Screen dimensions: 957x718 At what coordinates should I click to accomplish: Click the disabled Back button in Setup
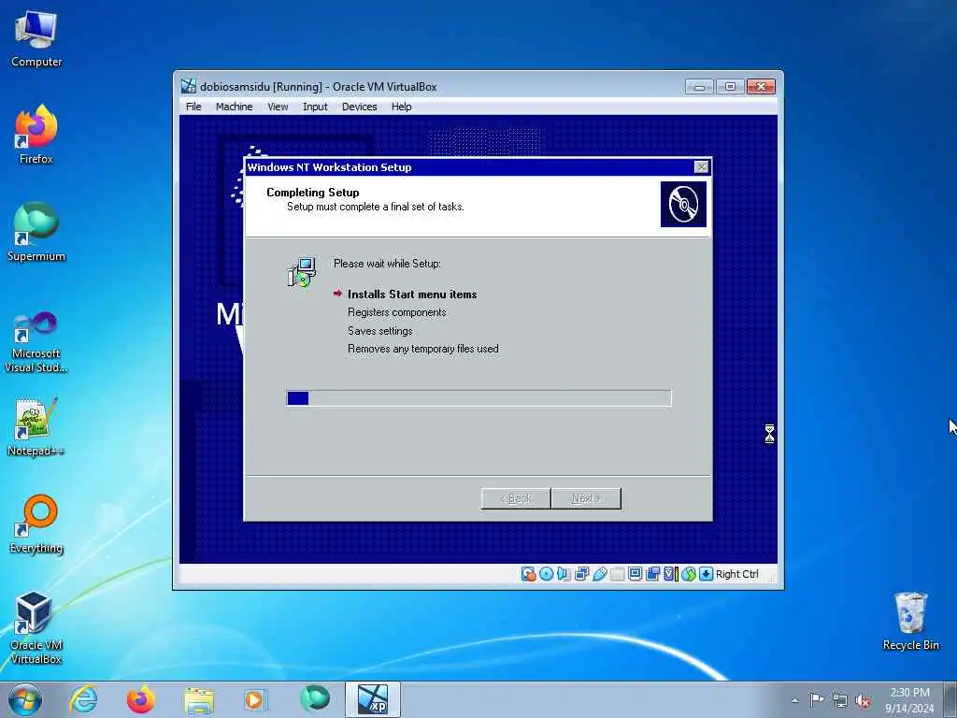516,498
